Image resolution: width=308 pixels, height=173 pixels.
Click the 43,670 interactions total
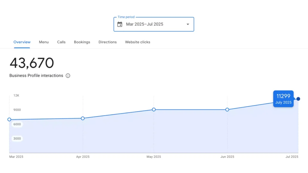32,63
